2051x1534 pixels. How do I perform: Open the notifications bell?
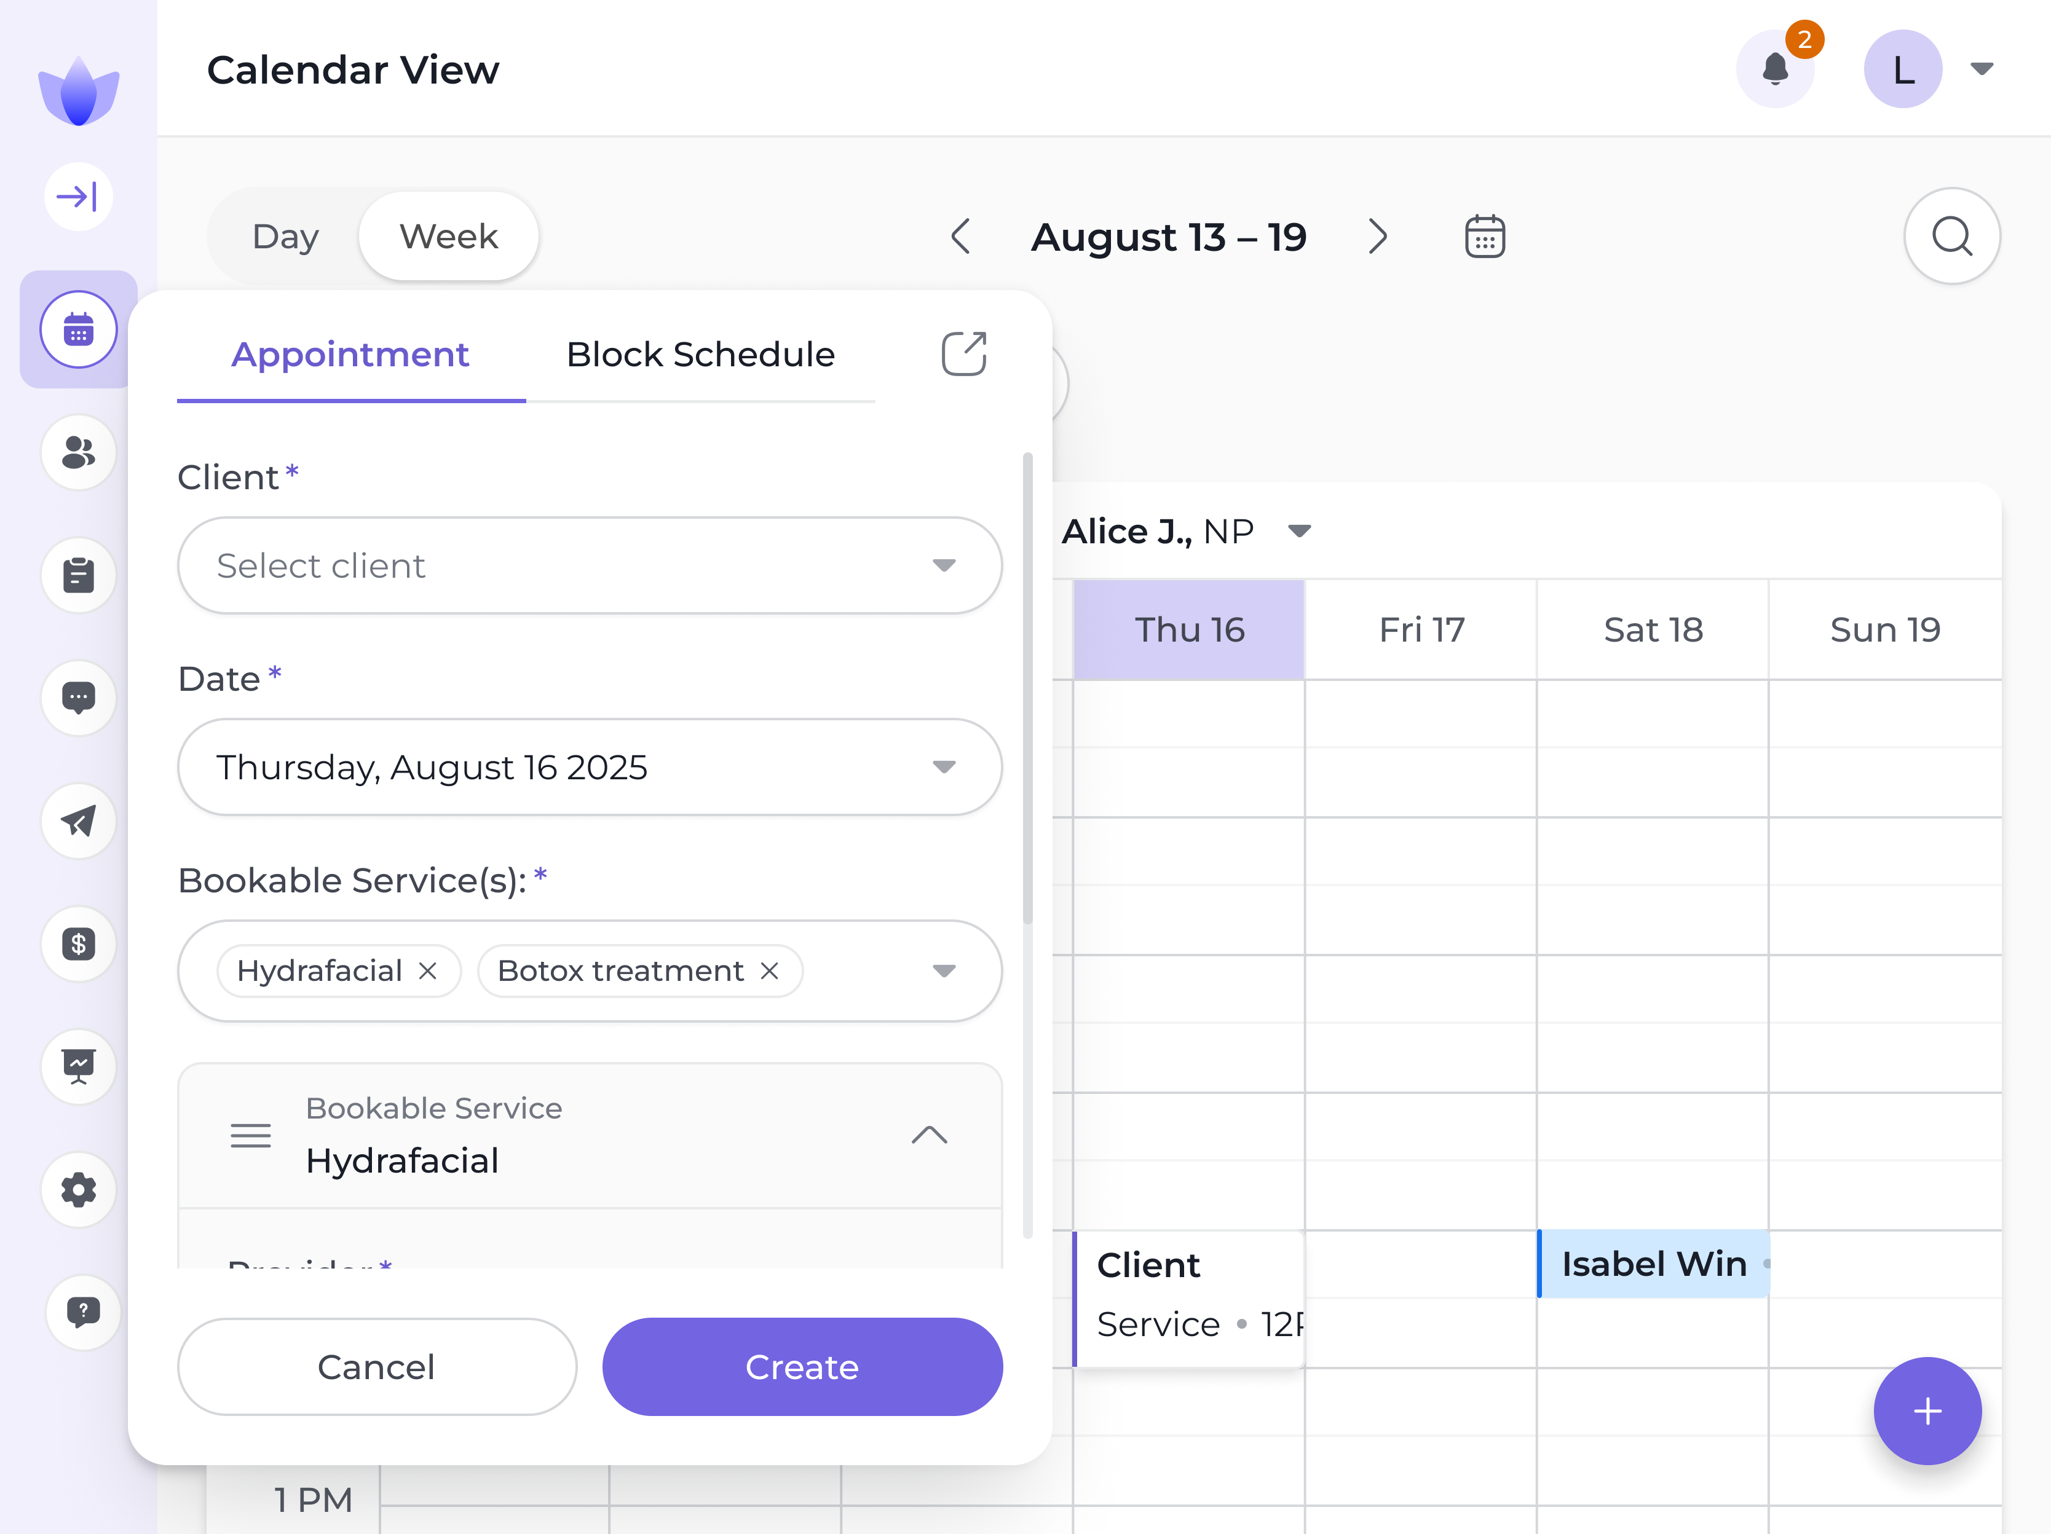[1775, 69]
